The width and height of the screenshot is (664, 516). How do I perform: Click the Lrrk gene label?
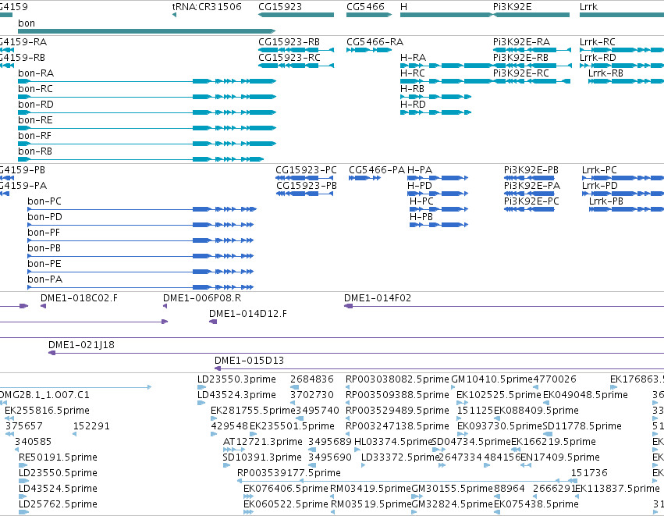click(x=588, y=7)
